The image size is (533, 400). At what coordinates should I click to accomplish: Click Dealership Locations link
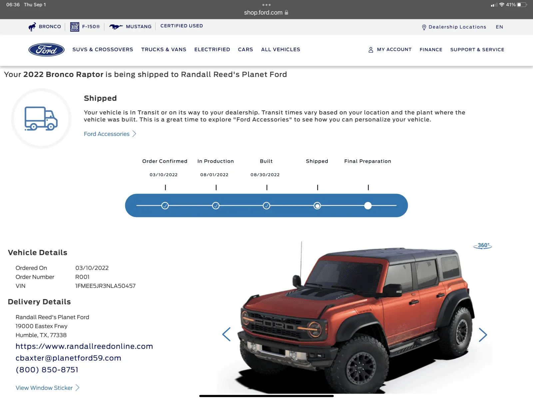[x=457, y=27]
